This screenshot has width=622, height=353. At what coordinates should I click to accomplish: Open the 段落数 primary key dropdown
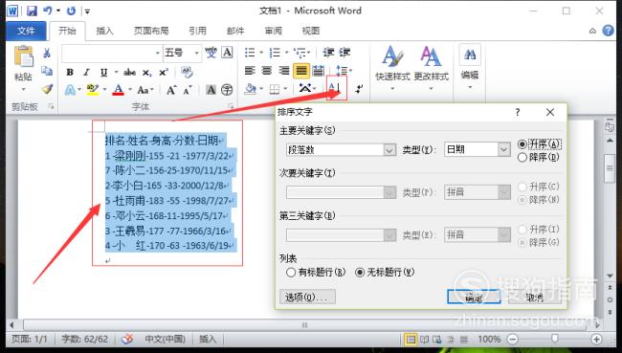pos(389,150)
